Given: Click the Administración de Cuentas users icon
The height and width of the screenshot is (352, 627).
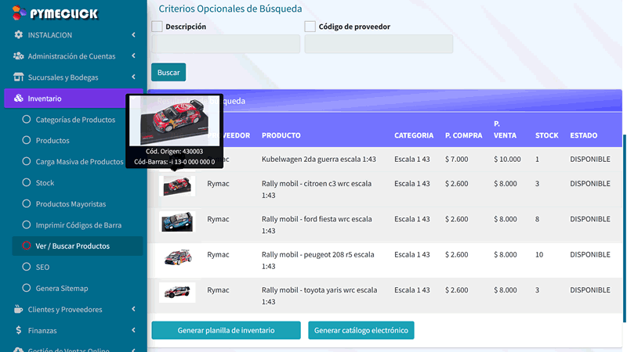Looking at the screenshot, I should pyautogui.click(x=18, y=56).
